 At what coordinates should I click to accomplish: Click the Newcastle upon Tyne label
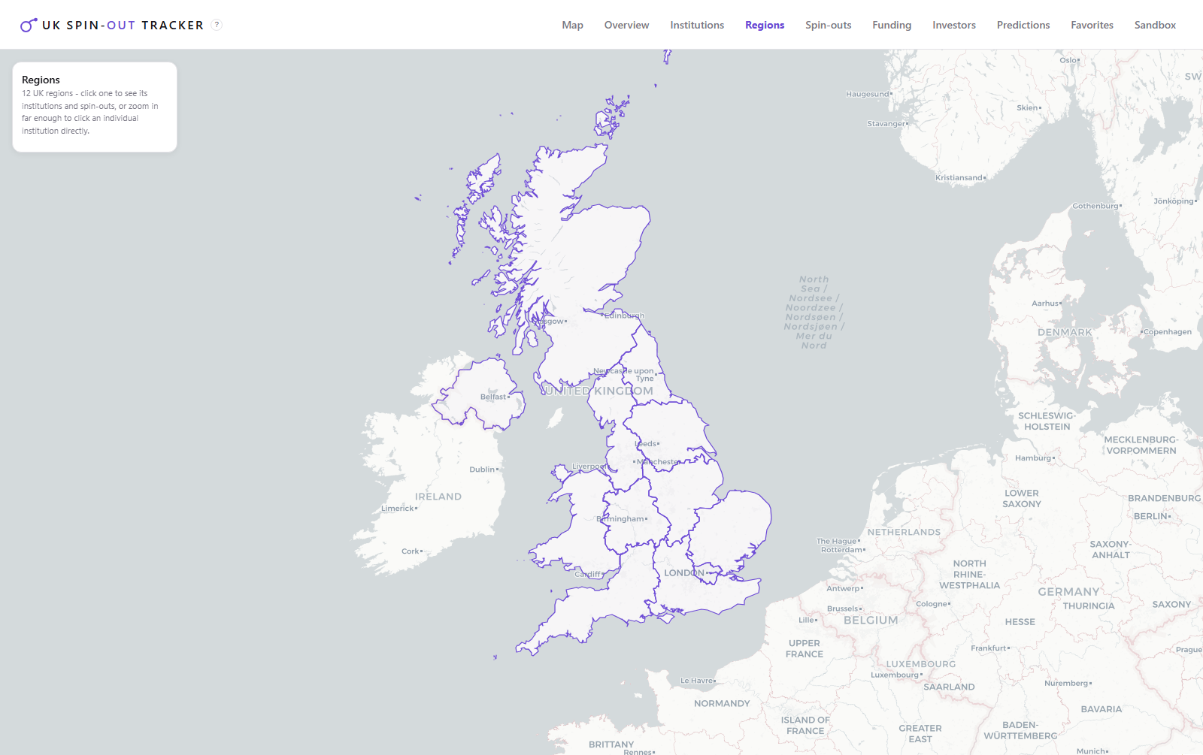pyautogui.click(x=624, y=374)
